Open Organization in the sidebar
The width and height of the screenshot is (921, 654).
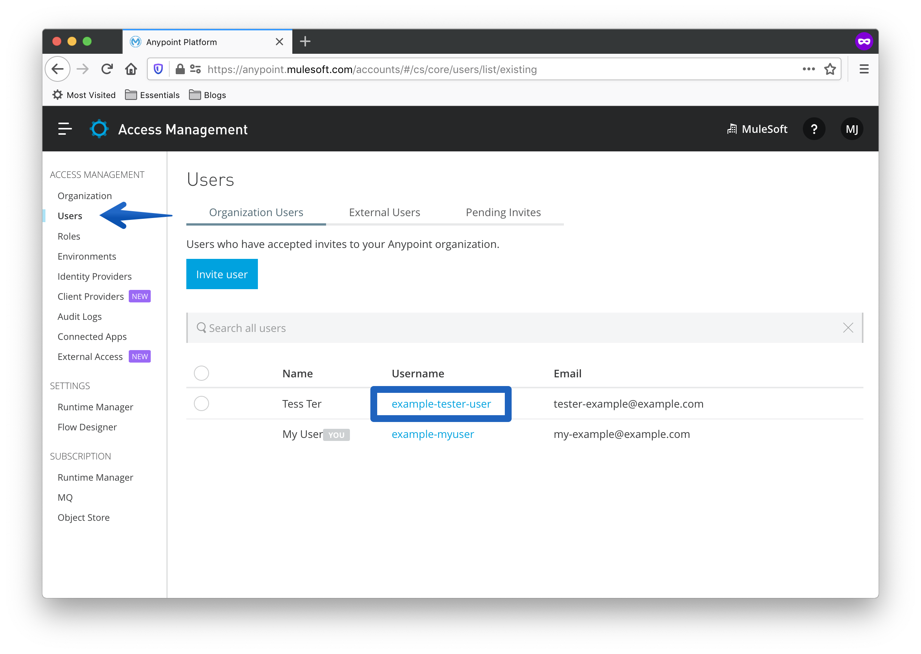point(84,196)
